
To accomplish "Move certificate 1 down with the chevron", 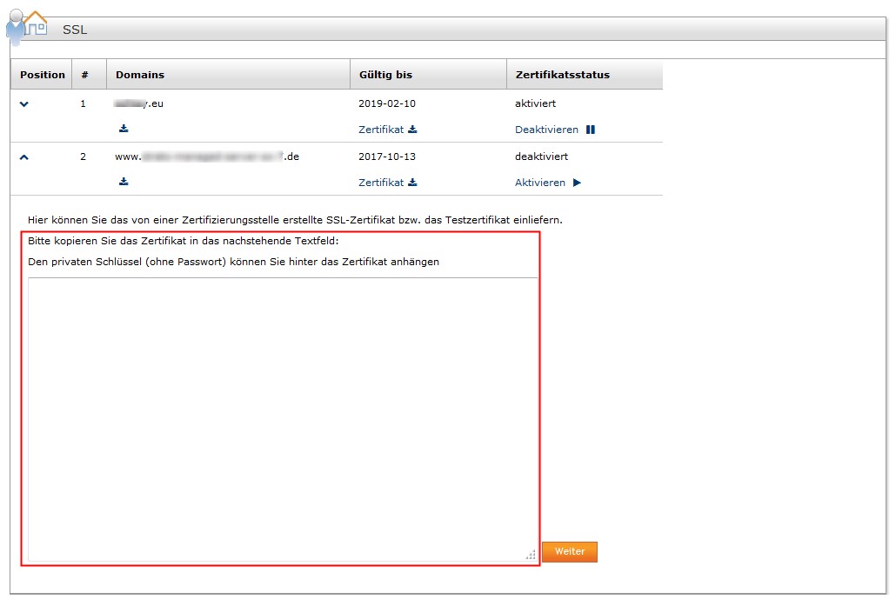I will [x=24, y=104].
